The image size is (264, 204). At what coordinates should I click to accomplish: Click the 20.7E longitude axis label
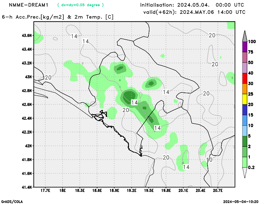coord(218,190)
